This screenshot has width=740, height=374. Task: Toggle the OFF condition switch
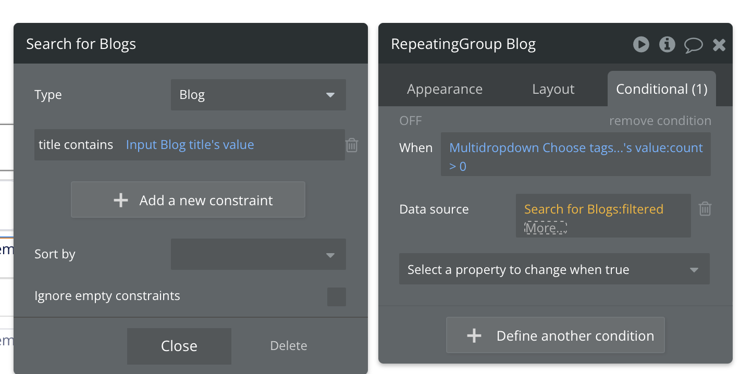[x=411, y=121]
